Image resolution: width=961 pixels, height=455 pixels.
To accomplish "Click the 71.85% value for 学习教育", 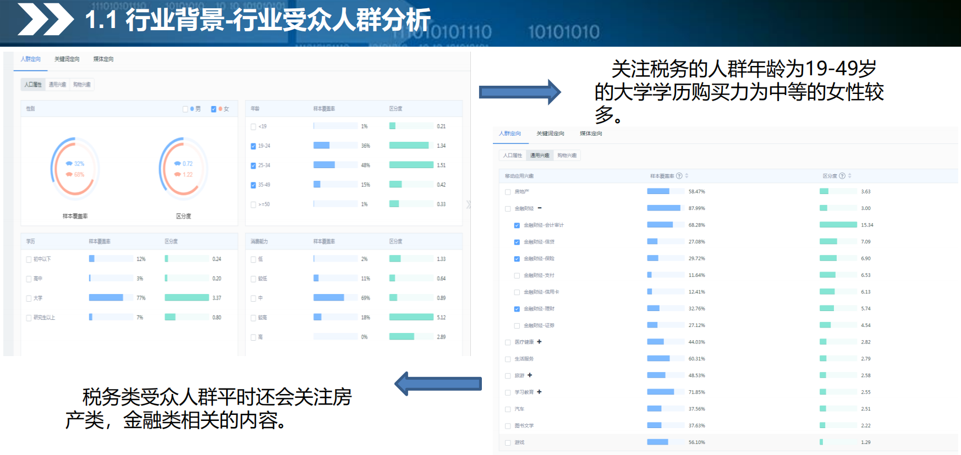I will coord(696,392).
